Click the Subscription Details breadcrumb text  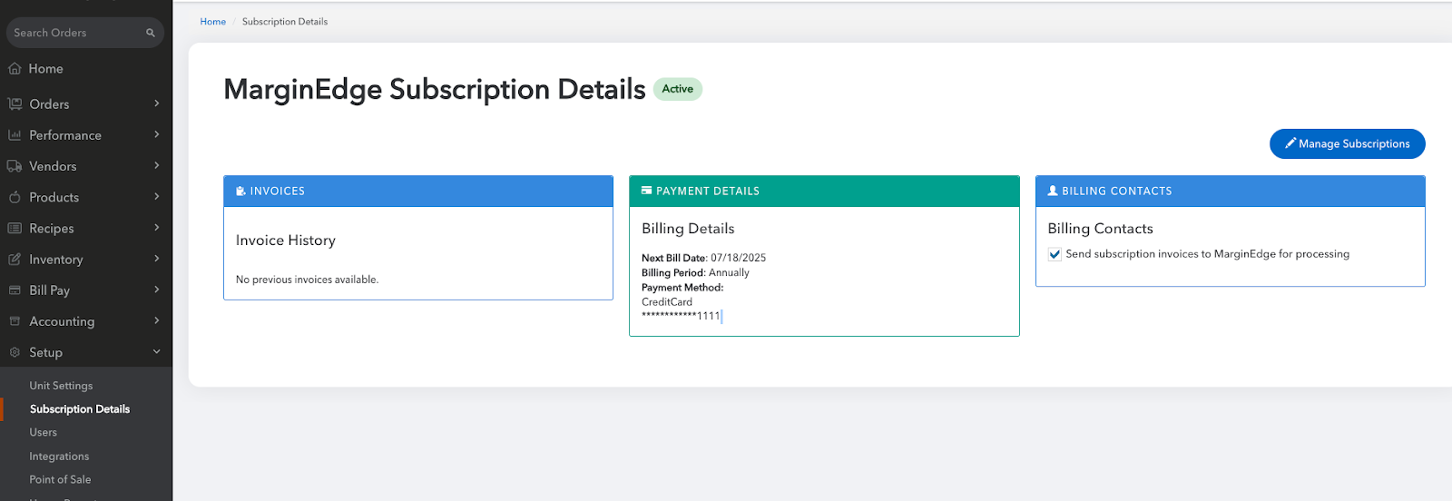point(285,22)
